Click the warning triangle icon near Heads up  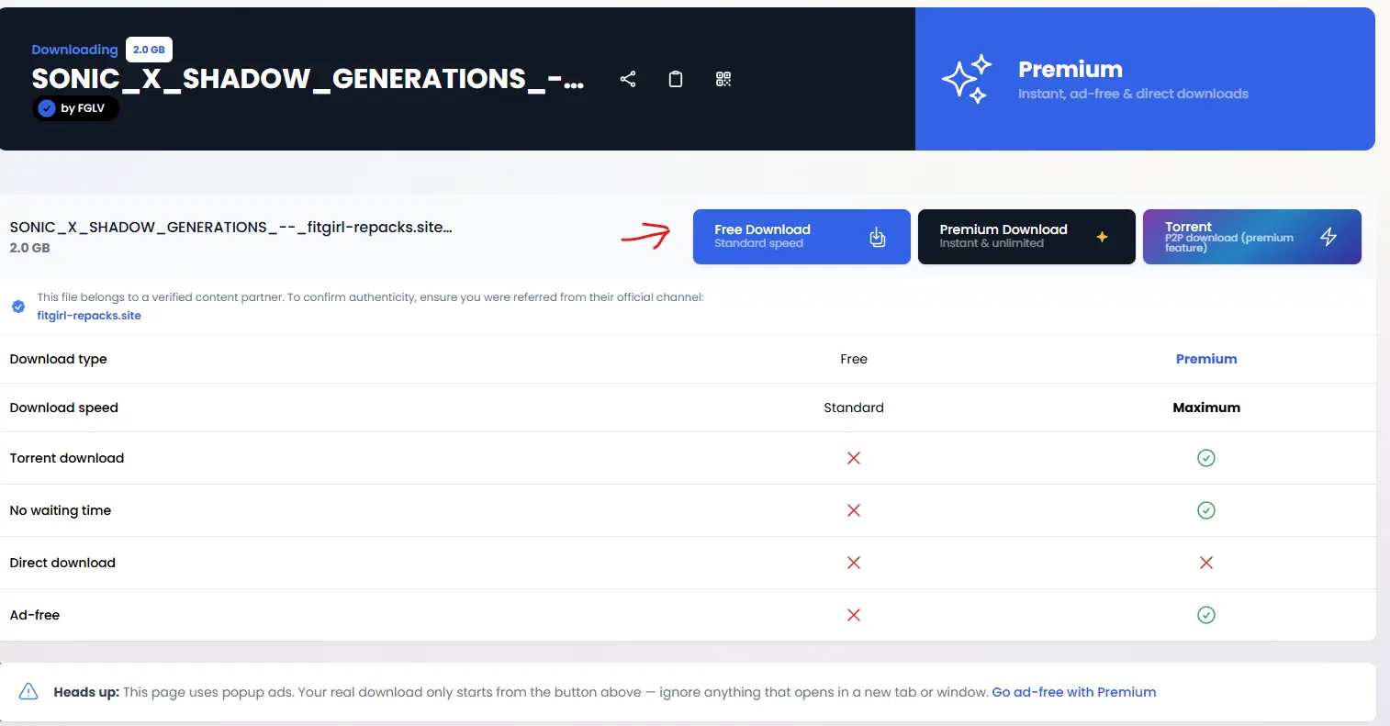tap(28, 692)
